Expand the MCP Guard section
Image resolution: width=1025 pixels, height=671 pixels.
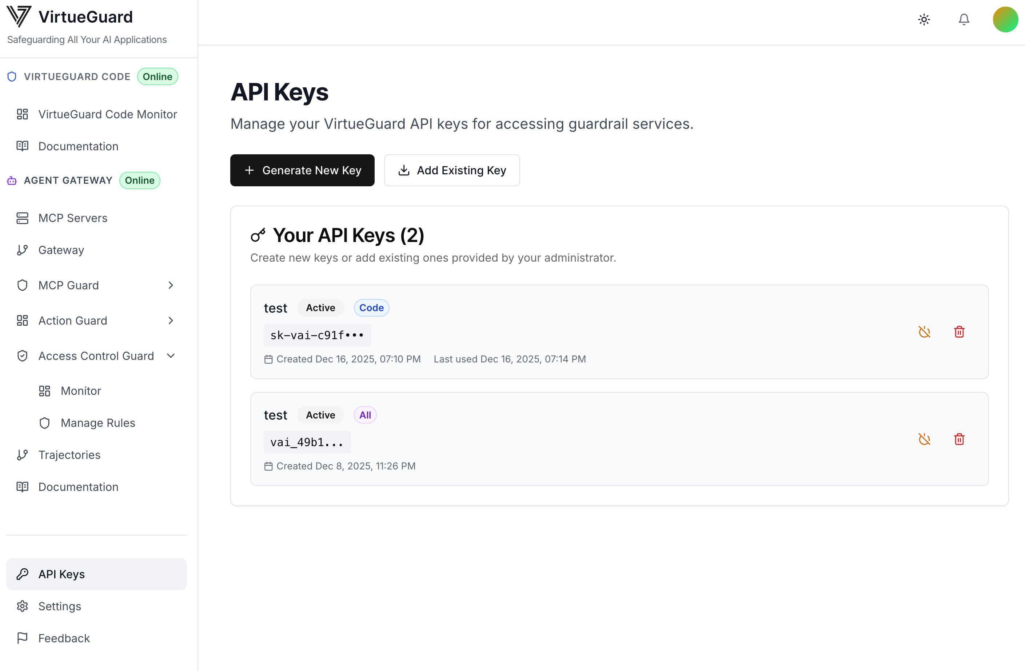tap(171, 285)
